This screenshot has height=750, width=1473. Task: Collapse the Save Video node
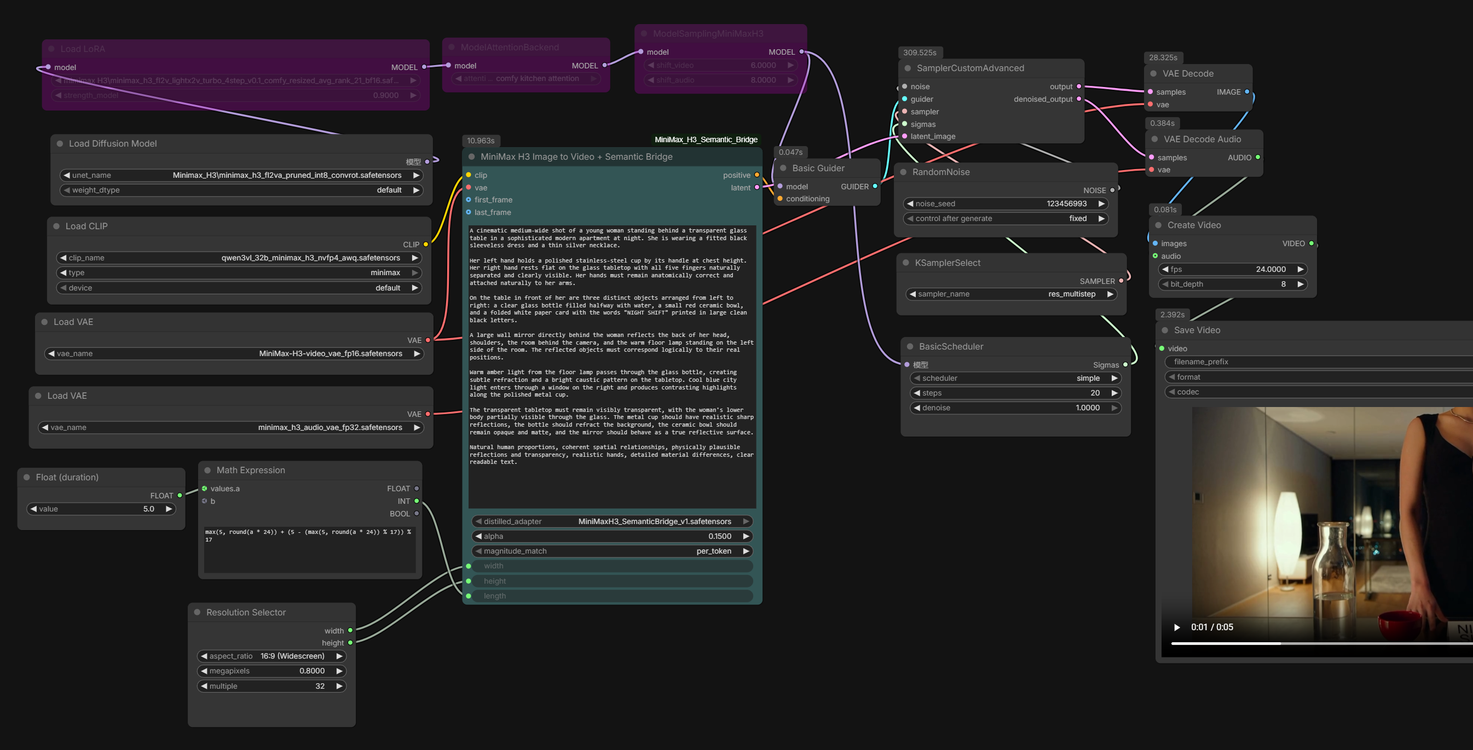pos(1165,330)
